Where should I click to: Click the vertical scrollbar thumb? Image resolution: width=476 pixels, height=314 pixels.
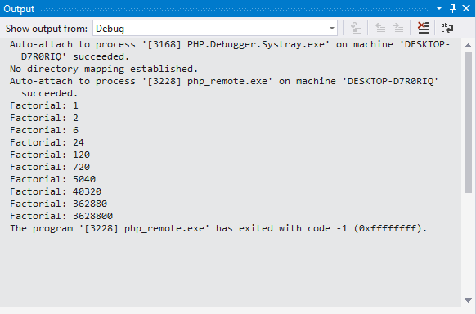click(x=468, y=123)
